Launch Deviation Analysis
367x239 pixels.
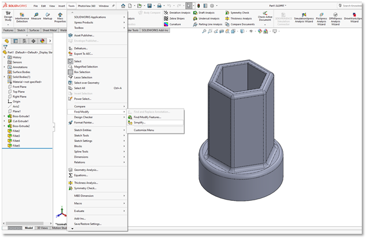[x=177, y=13]
